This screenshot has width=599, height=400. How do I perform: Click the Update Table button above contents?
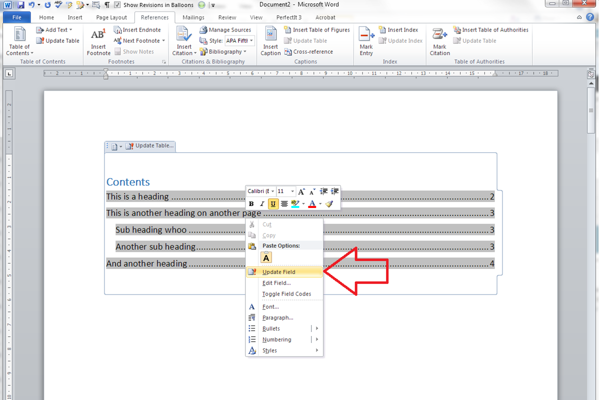pos(150,146)
